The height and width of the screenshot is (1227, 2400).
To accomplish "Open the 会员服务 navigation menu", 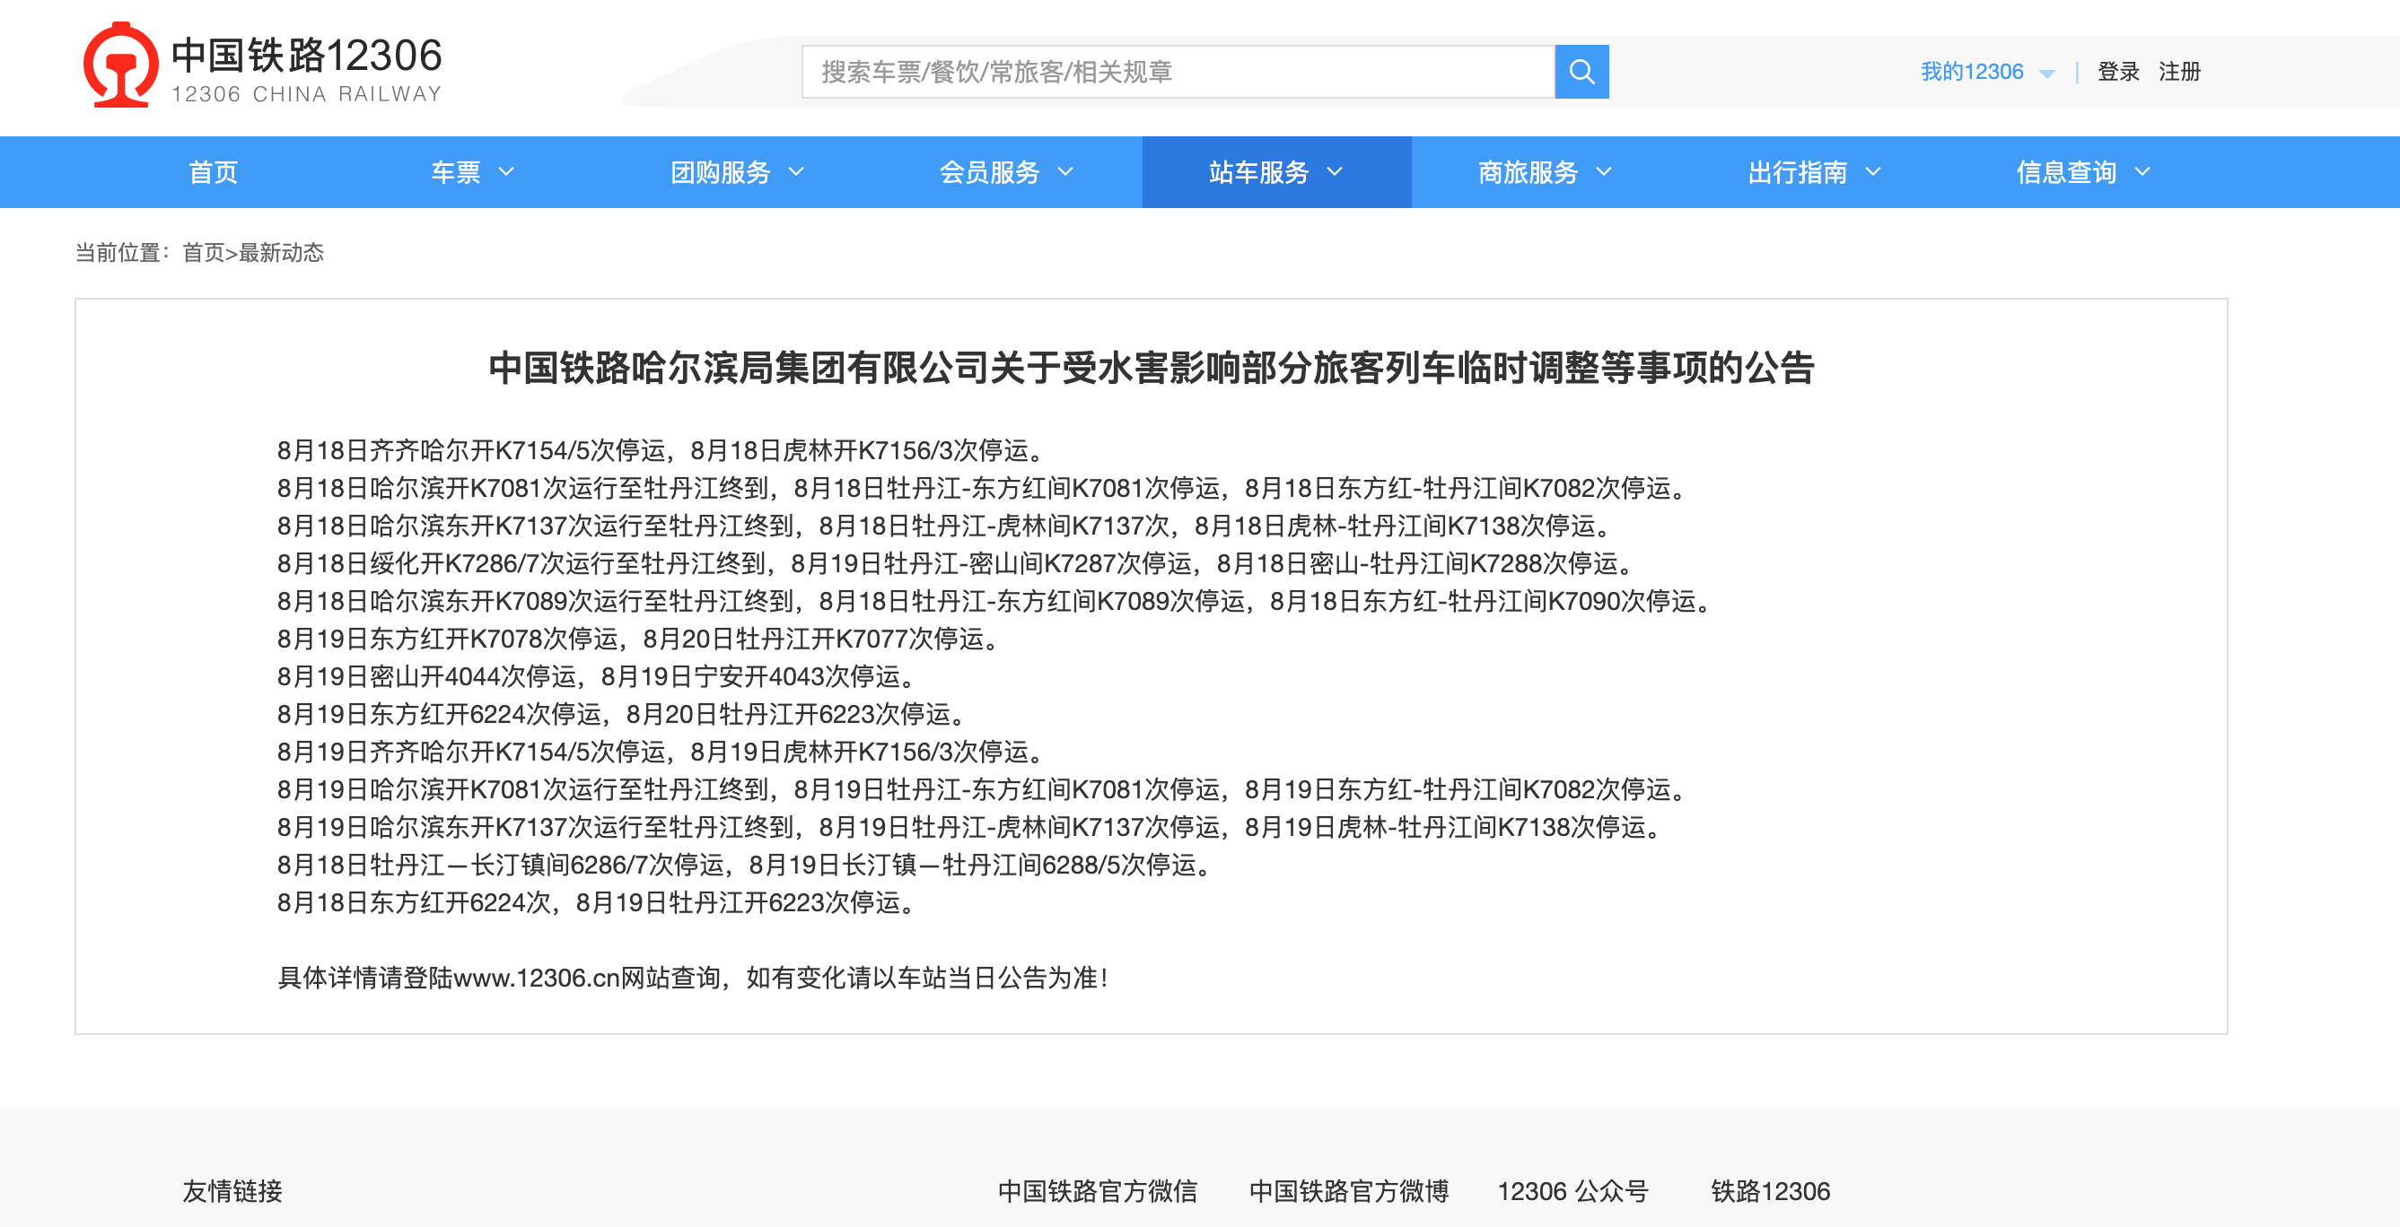I will (1006, 172).
